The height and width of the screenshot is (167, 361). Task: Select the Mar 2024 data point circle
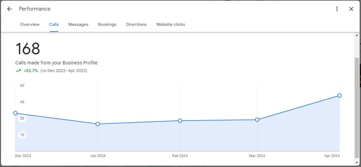point(257,119)
